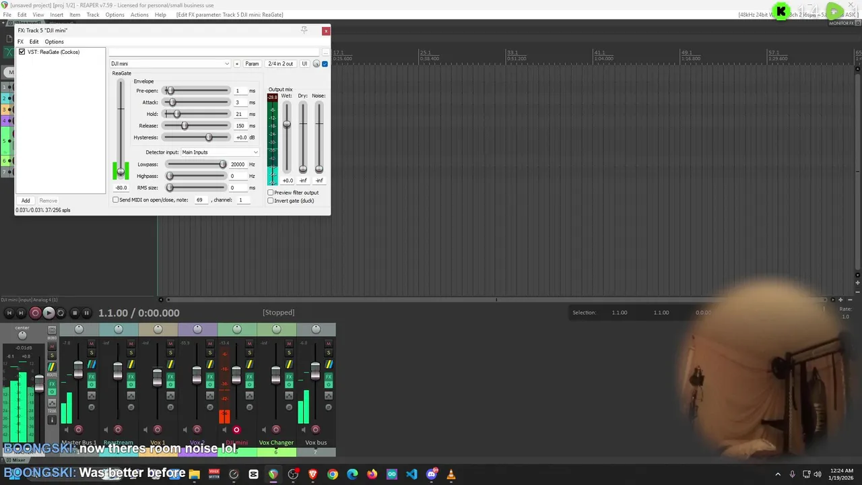Click the Attack slider handle
Image resolution: width=862 pixels, height=485 pixels.
pyautogui.click(x=172, y=102)
